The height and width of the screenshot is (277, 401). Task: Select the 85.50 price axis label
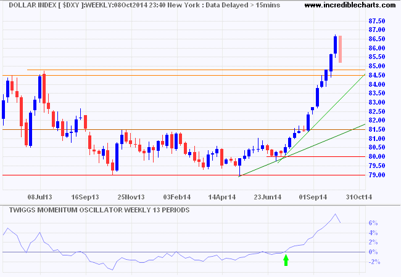pos(377,57)
